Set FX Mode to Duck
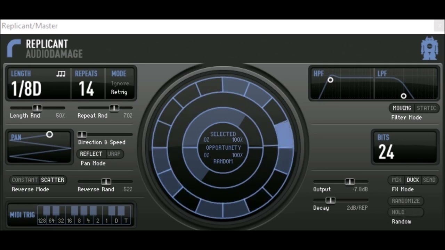The image size is (445, 250). 413,180
